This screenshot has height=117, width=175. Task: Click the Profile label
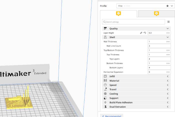click(x=103, y=6)
